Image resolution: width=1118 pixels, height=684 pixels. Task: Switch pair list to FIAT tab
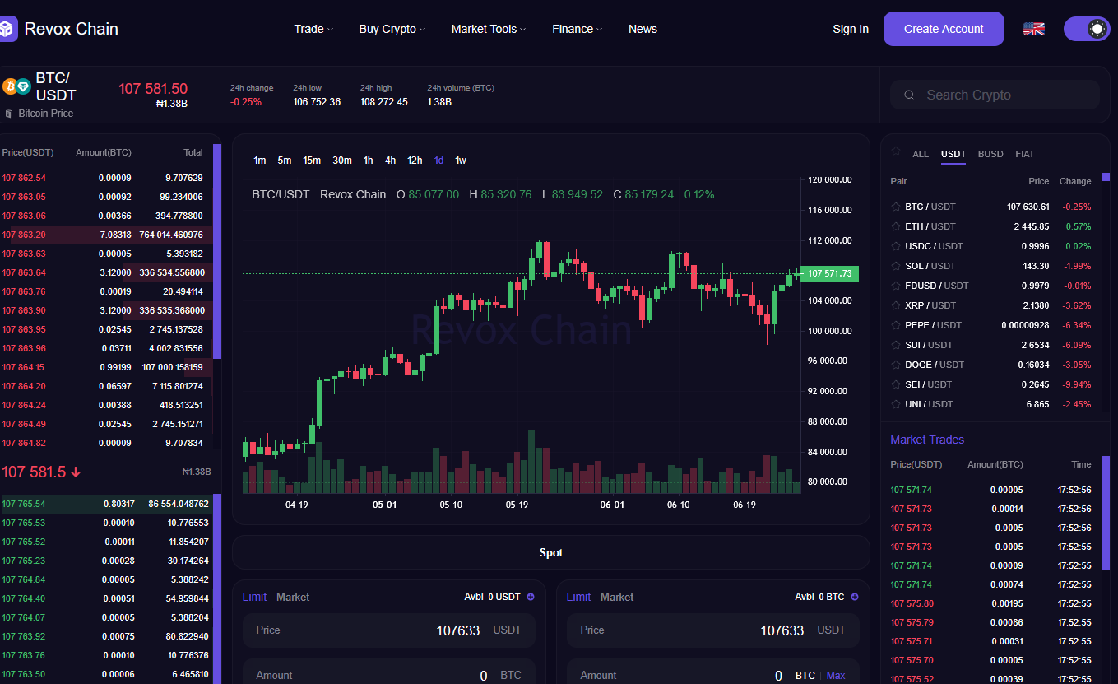pos(1025,154)
